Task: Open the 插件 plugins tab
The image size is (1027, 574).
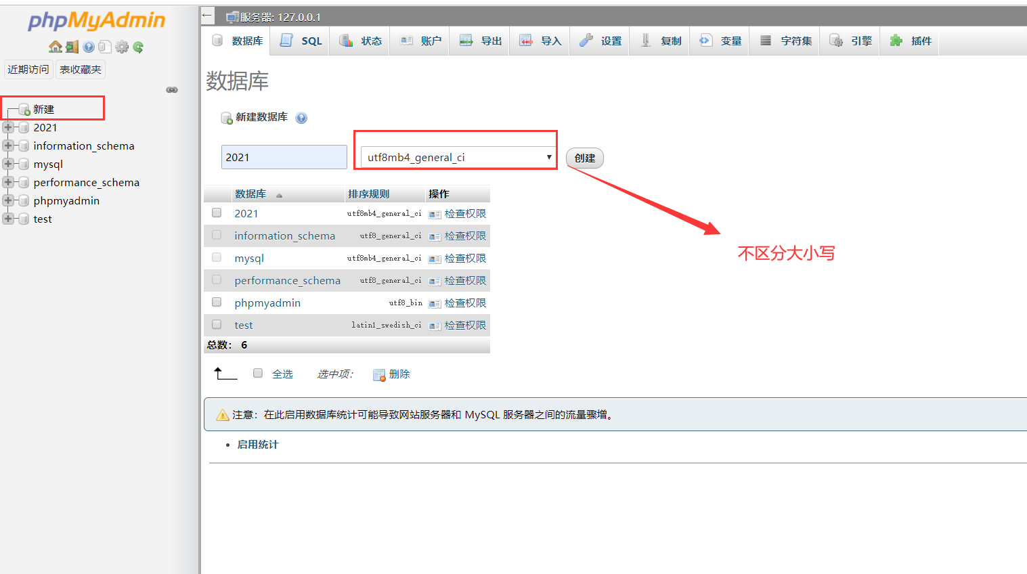Action: pos(910,41)
